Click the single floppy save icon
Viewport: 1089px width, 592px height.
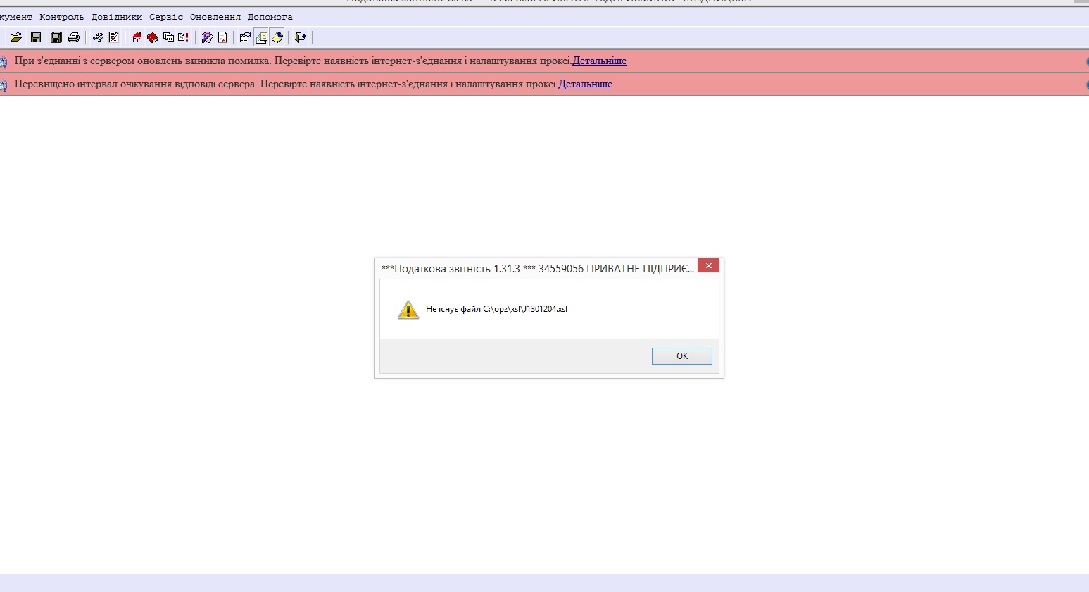pos(36,37)
